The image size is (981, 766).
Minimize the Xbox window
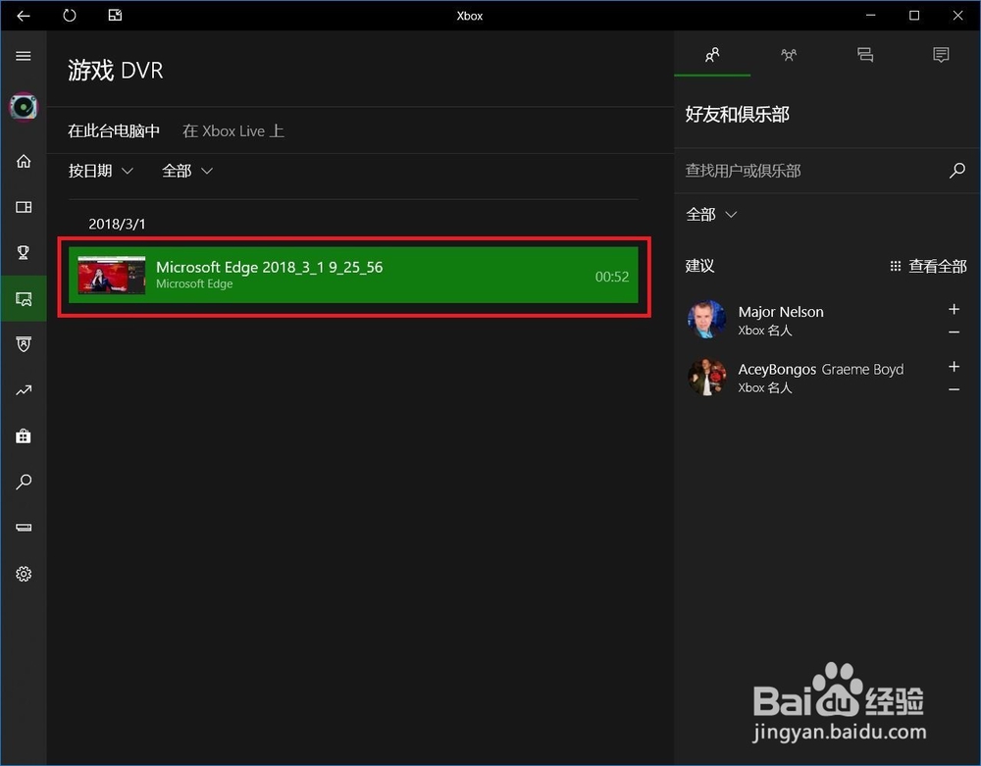pos(870,16)
